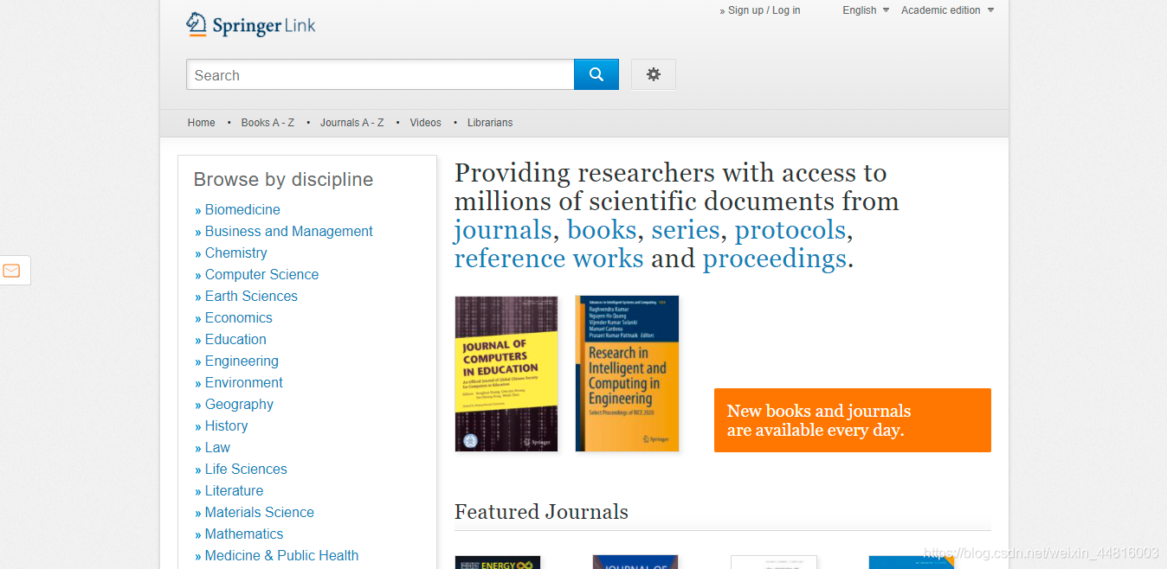This screenshot has height=569, width=1167.
Task: Click inside the Search input field
Action: click(380, 74)
